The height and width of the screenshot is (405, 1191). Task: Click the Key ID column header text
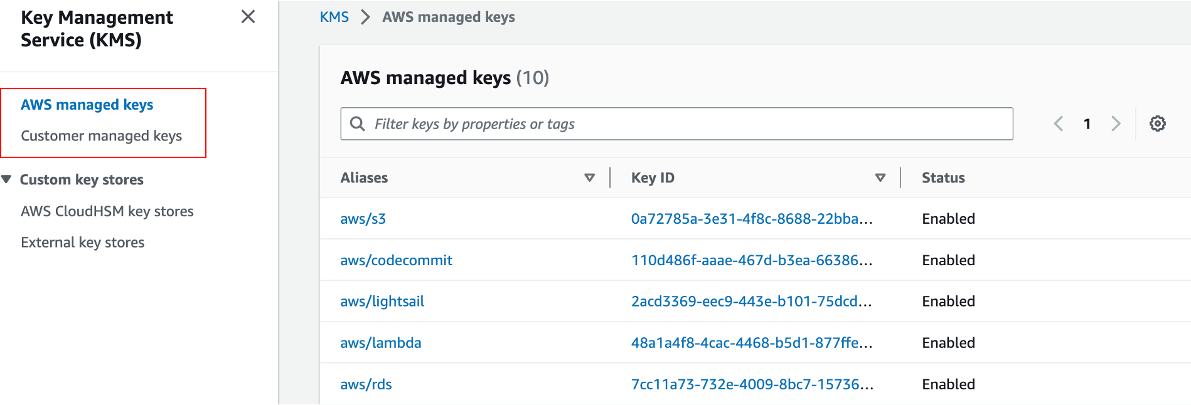click(x=653, y=178)
